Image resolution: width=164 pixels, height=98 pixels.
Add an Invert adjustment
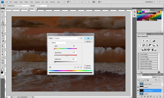coord(142,50)
